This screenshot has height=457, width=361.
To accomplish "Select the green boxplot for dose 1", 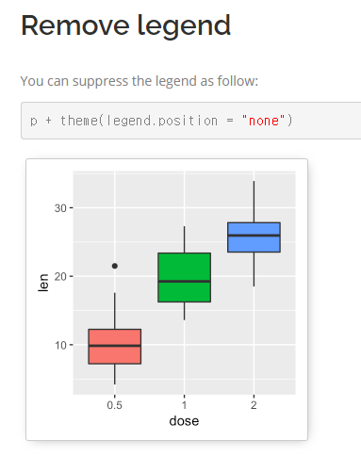I will tap(185, 277).
